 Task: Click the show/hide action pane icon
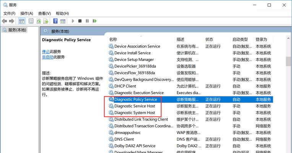[63, 21]
